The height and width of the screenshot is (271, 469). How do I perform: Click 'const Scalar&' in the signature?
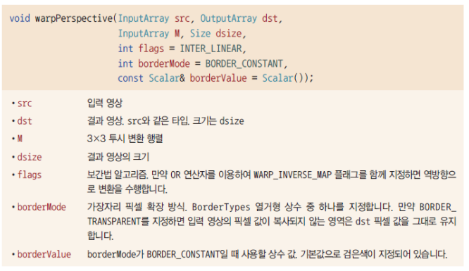click(151, 78)
